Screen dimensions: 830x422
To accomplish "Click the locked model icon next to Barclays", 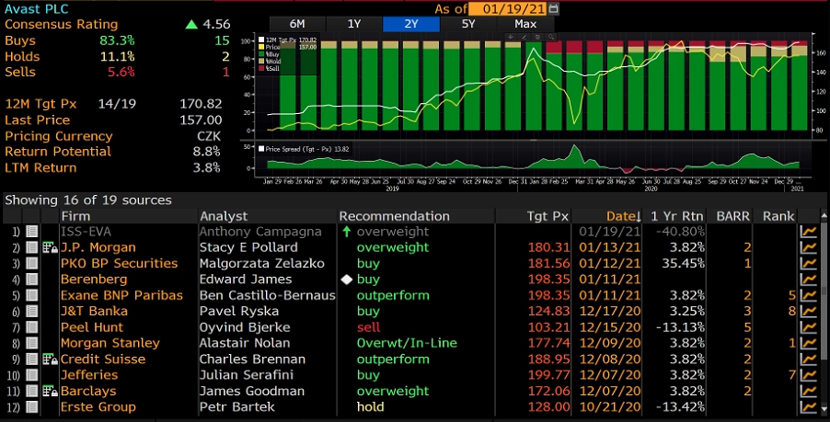I will 50,391.
